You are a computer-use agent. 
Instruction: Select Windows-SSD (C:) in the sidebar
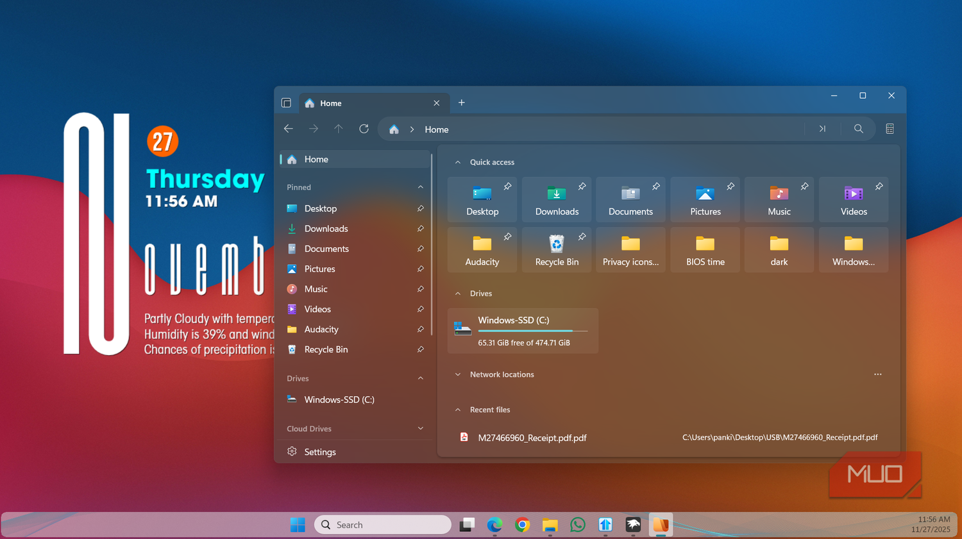[355, 399]
